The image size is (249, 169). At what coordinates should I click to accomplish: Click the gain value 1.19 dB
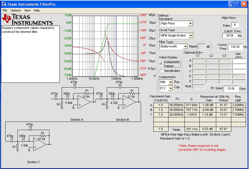point(208,115)
